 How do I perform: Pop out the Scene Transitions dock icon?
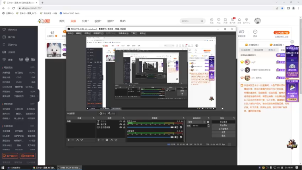(x=209, y=118)
